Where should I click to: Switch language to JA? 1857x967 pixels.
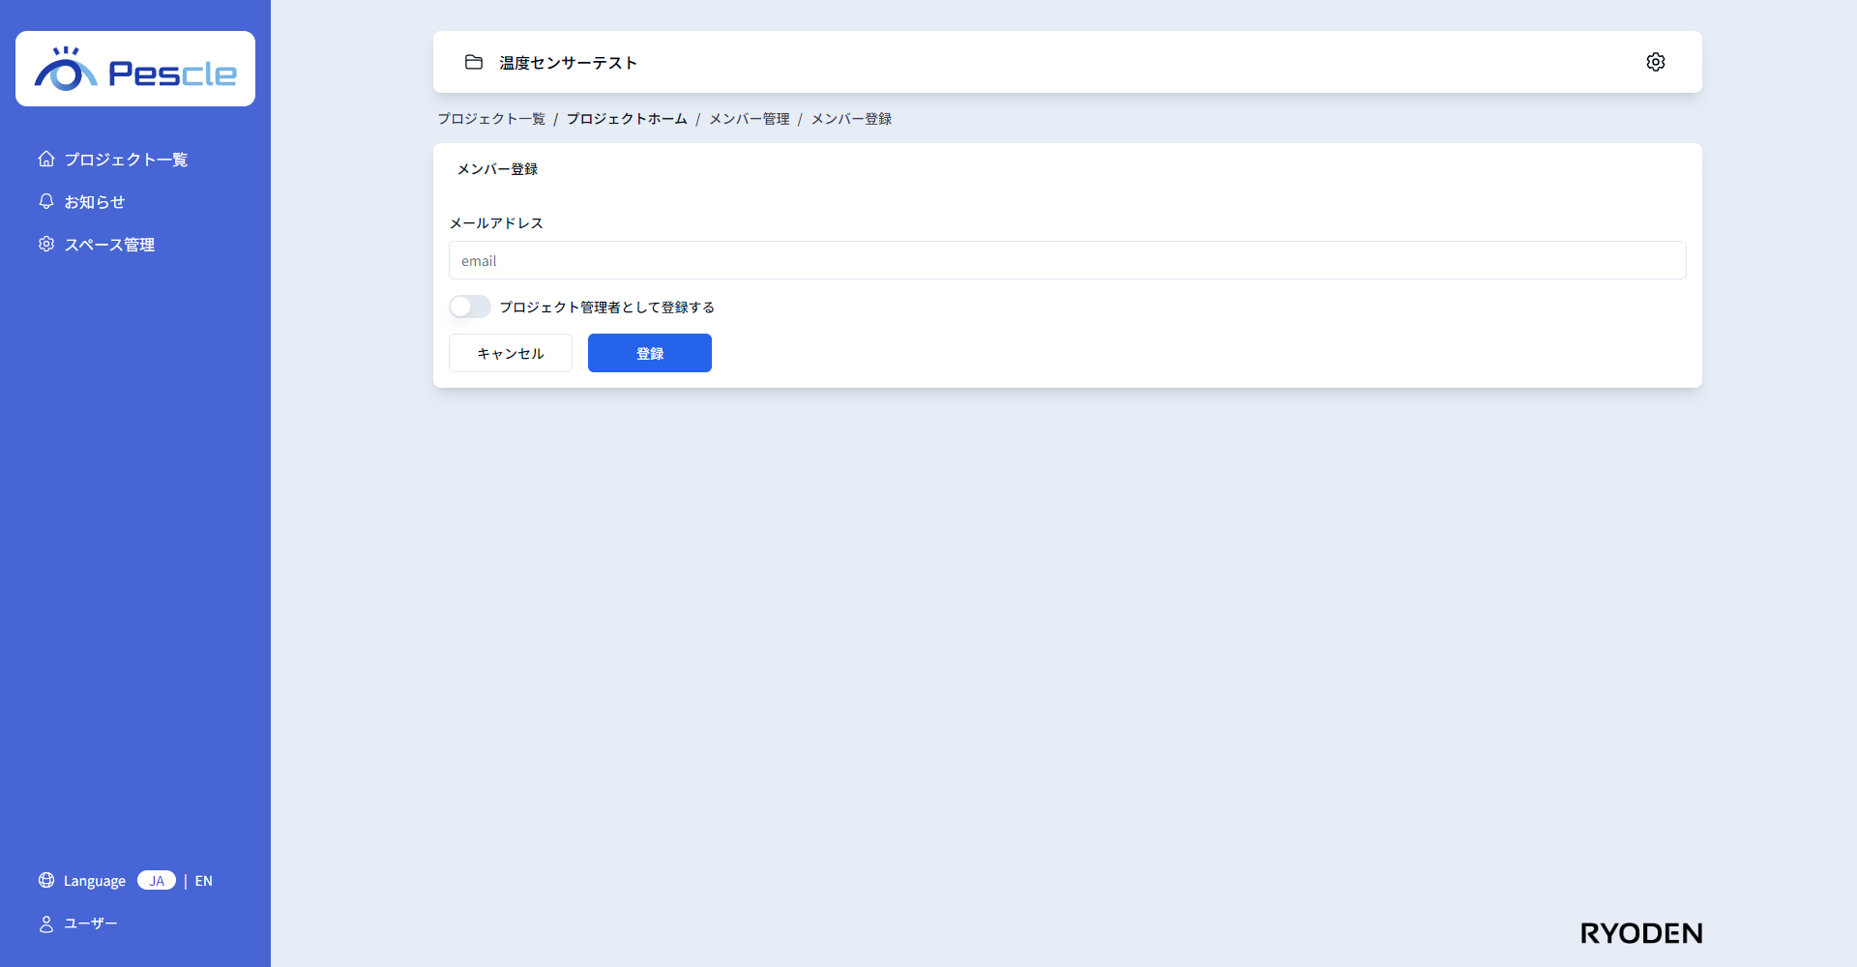click(157, 880)
